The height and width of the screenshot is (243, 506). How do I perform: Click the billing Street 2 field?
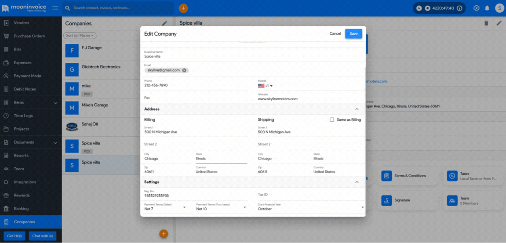(x=196, y=144)
